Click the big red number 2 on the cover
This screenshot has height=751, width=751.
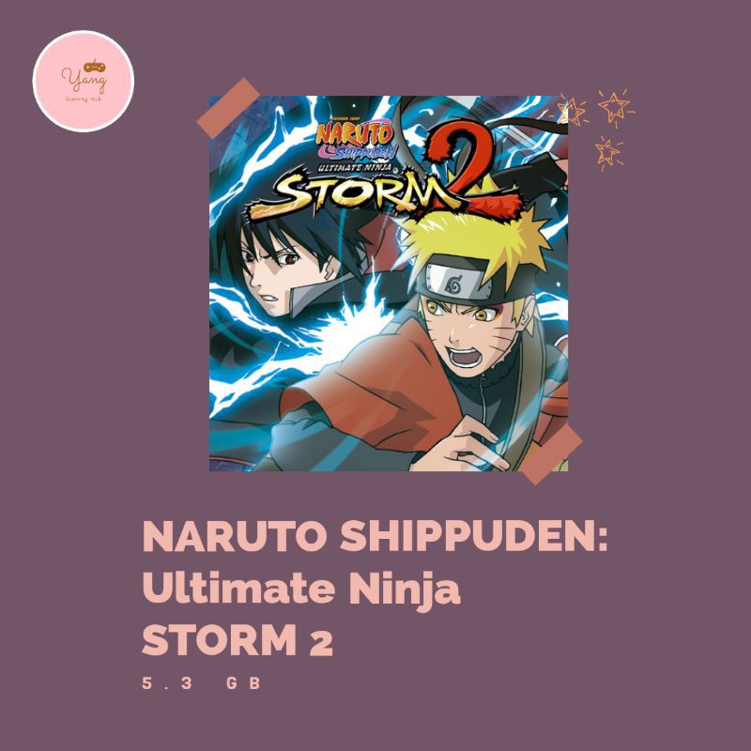[x=472, y=168]
